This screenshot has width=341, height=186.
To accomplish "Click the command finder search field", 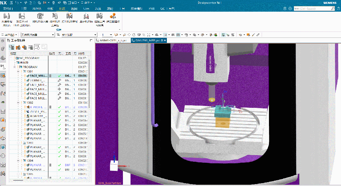I will pos(315,9).
